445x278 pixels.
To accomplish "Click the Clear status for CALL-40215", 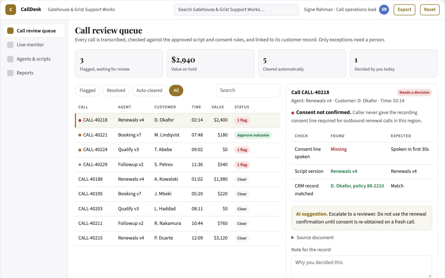I will (x=242, y=238).
